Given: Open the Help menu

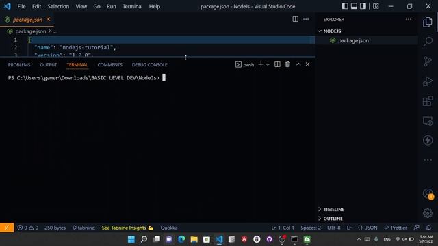Looking at the screenshot, I should pyautogui.click(x=155, y=6).
